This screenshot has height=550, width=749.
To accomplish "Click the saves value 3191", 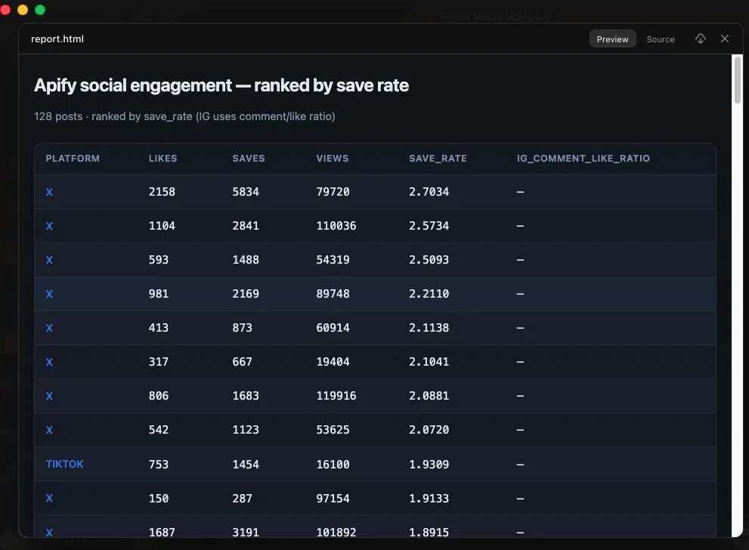I will point(246,532).
